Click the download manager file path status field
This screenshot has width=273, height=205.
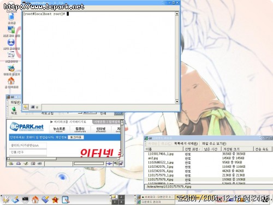209,187
